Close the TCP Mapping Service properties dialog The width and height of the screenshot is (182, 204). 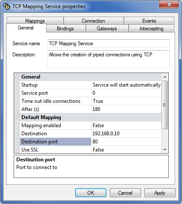point(169,5)
